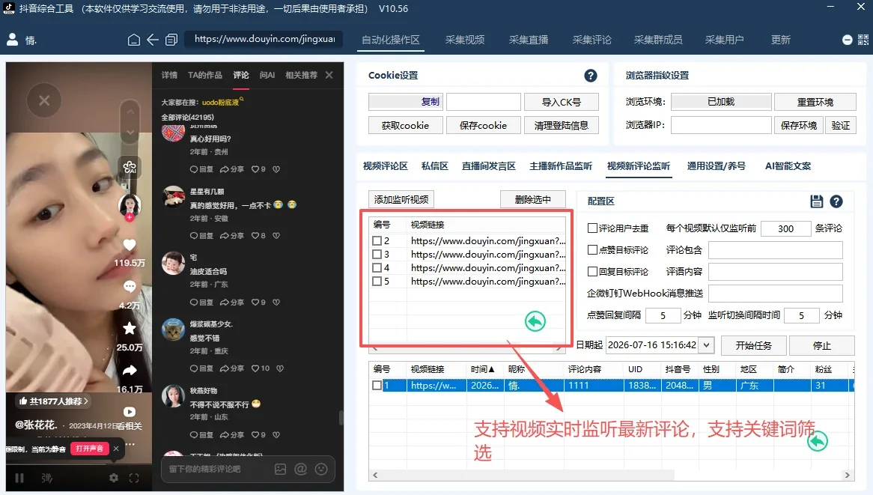Open the author avatar on video
873x495 pixels.
coord(130,205)
